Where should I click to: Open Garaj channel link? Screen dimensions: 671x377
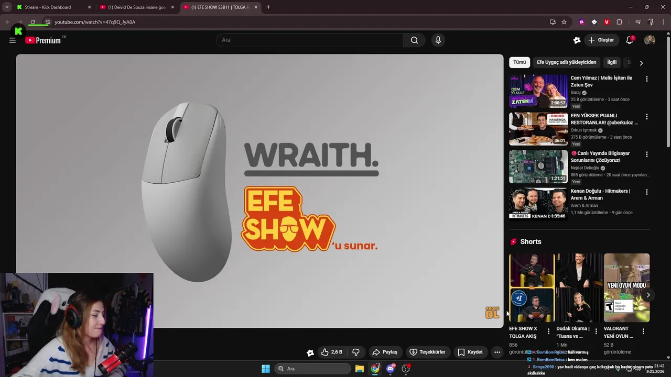point(576,93)
